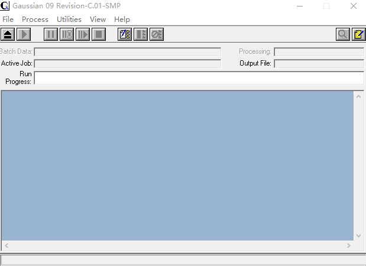
Task: Open the Help menu
Action: [122, 20]
